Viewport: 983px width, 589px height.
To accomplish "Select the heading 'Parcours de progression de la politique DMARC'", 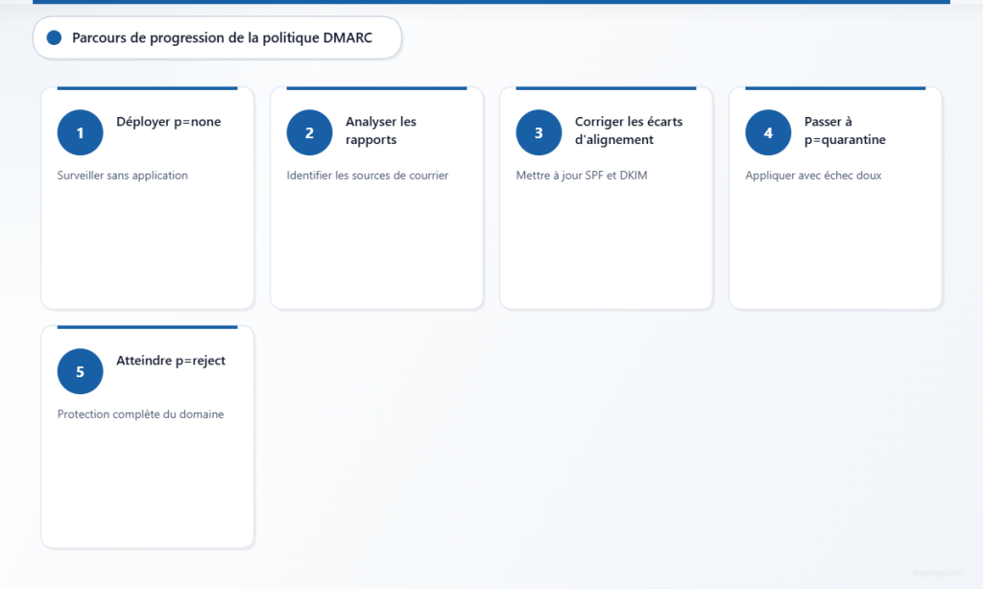I will [x=222, y=38].
